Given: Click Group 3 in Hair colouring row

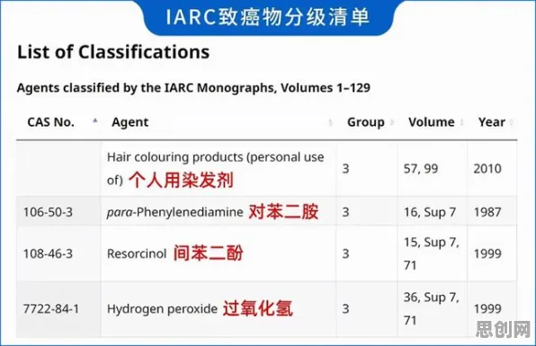Looking at the screenshot, I should 345,169.
